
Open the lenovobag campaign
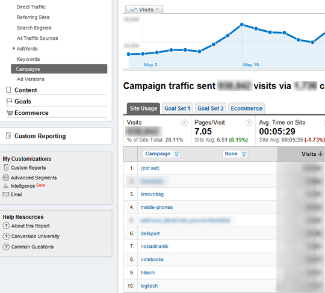click(152, 194)
